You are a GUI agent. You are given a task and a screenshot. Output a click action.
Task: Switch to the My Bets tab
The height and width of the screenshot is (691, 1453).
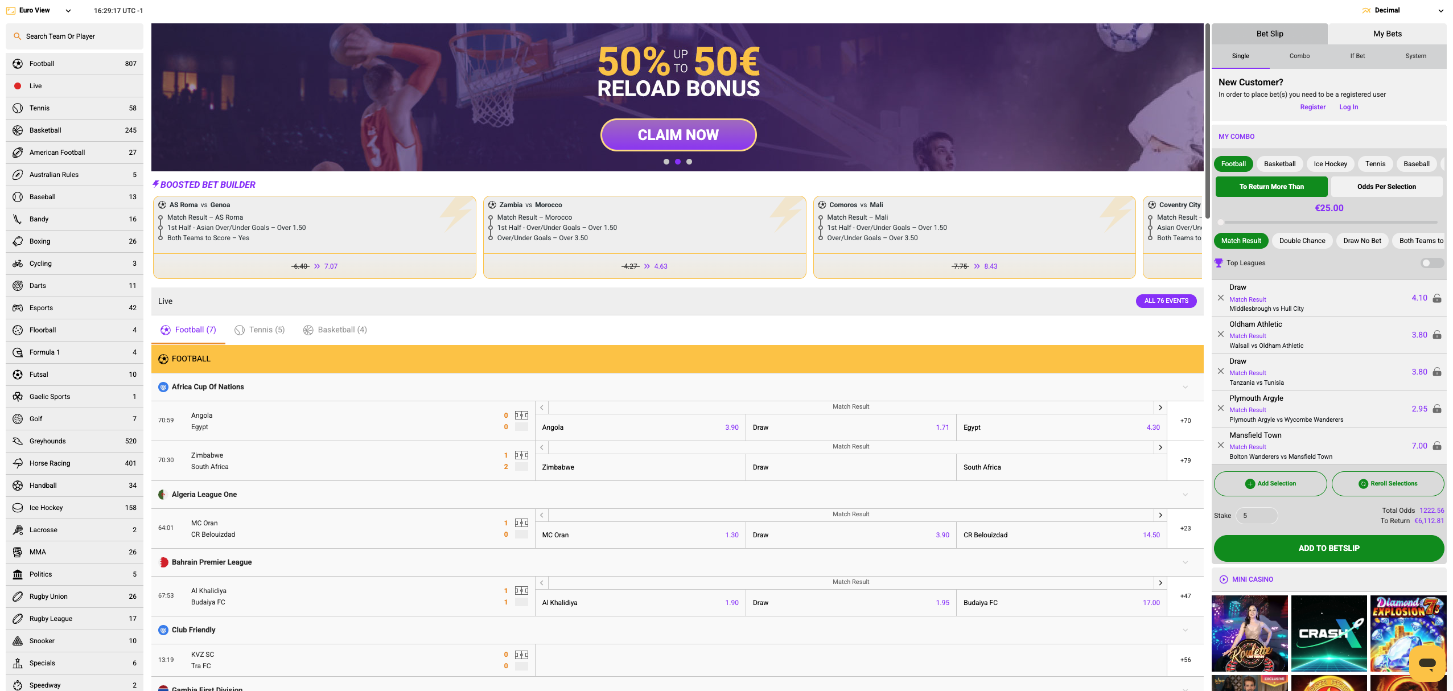1387,34
